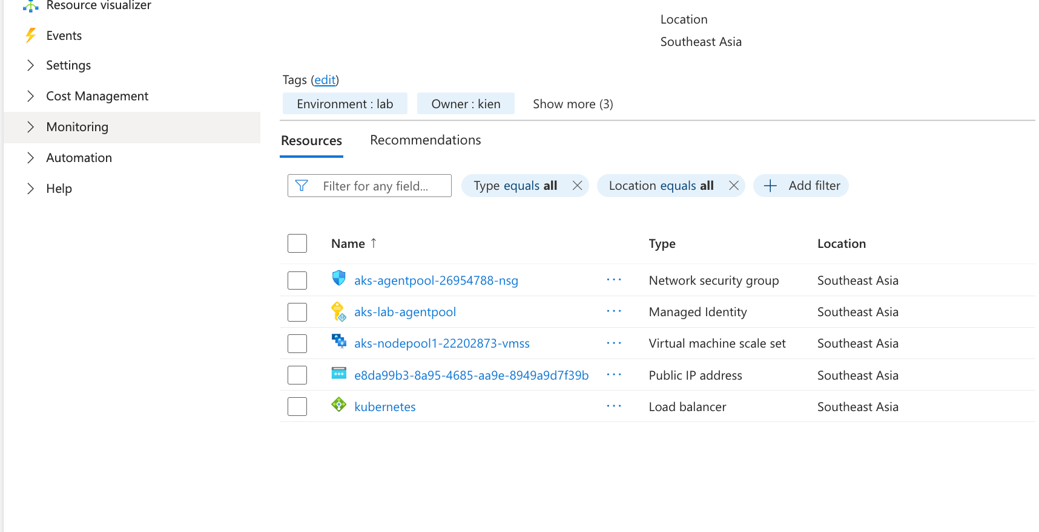The image size is (1039, 532).
Task: Sort by the Type column header
Action: point(662,244)
